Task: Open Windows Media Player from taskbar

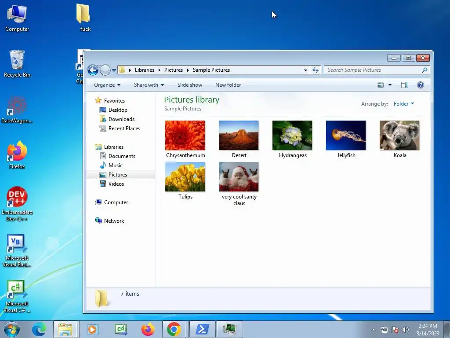Action: [x=93, y=329]
